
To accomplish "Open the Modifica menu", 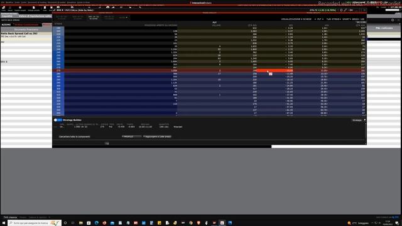I will click(9, 3).
